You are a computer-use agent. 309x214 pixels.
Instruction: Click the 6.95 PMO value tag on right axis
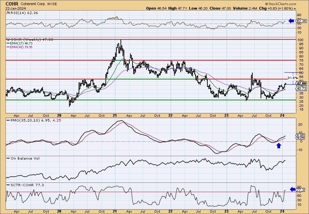pyautogui.click(x=301, y=135)
